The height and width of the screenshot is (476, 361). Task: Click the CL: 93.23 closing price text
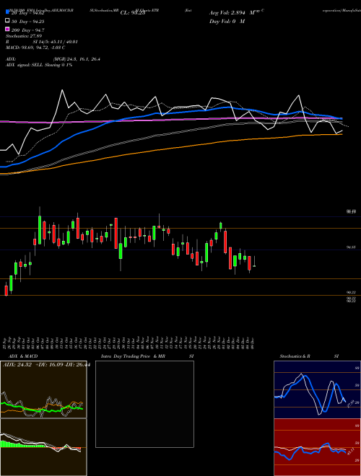pos(133,13)
